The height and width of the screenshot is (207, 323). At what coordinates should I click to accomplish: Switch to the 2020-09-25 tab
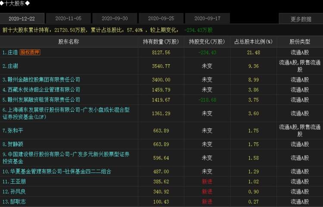coord(161,19)
